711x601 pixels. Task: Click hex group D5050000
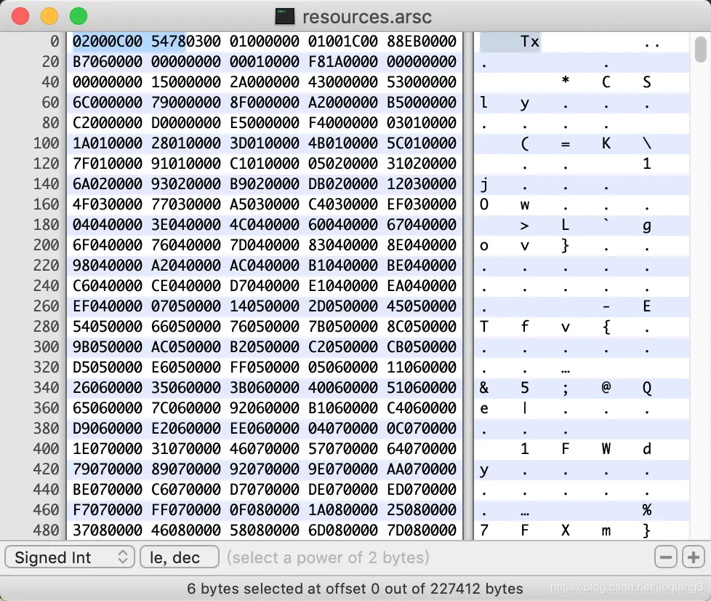(108, 367)
